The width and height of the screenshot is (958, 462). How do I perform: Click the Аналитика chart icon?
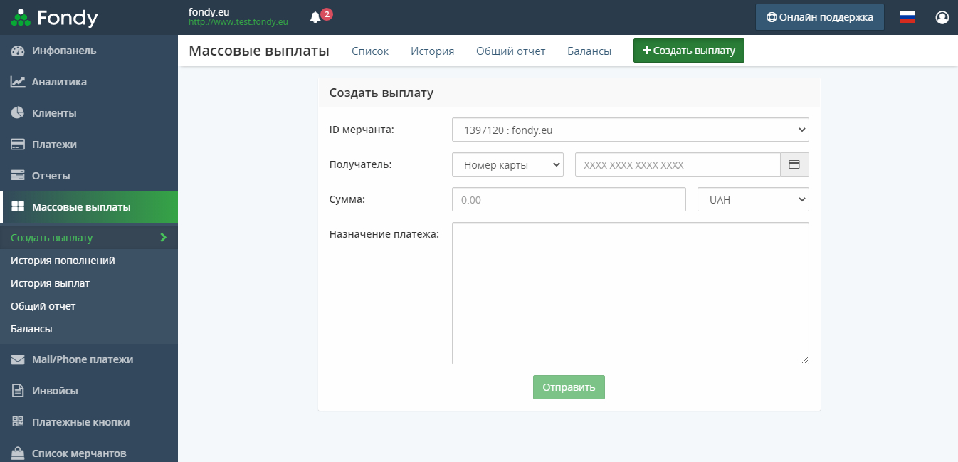18,82
